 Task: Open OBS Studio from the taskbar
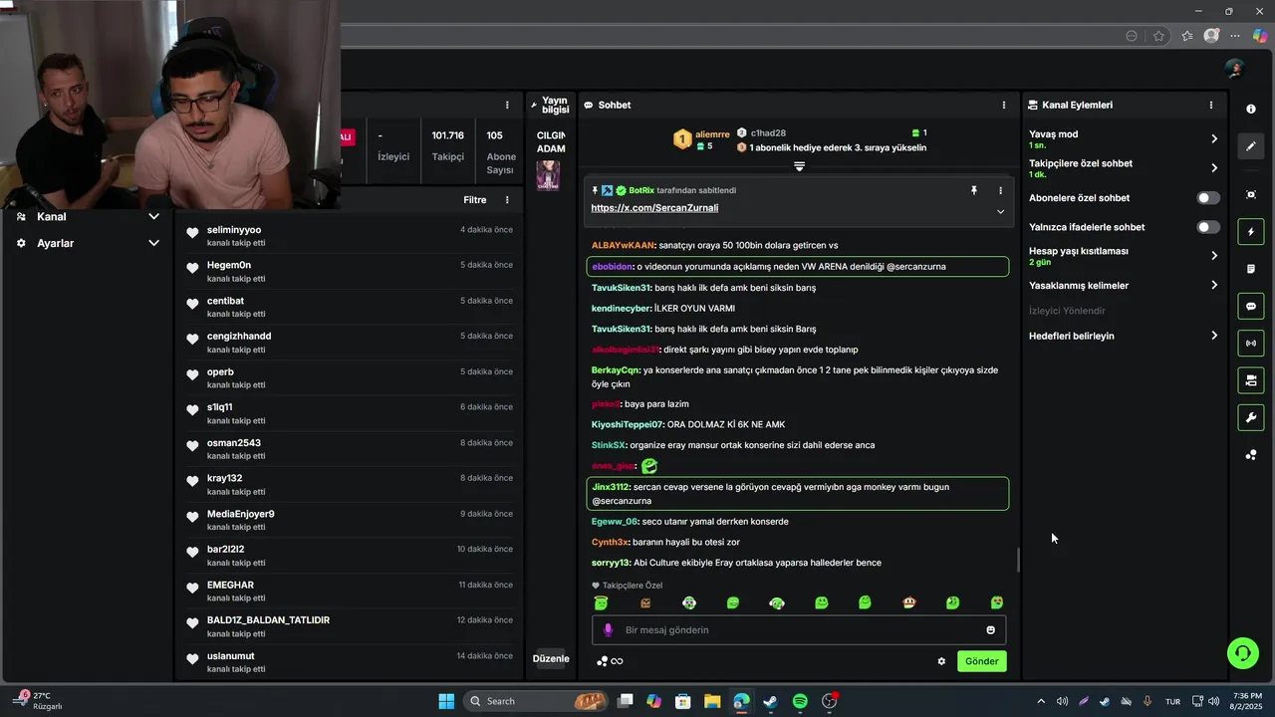pos(831,701)
